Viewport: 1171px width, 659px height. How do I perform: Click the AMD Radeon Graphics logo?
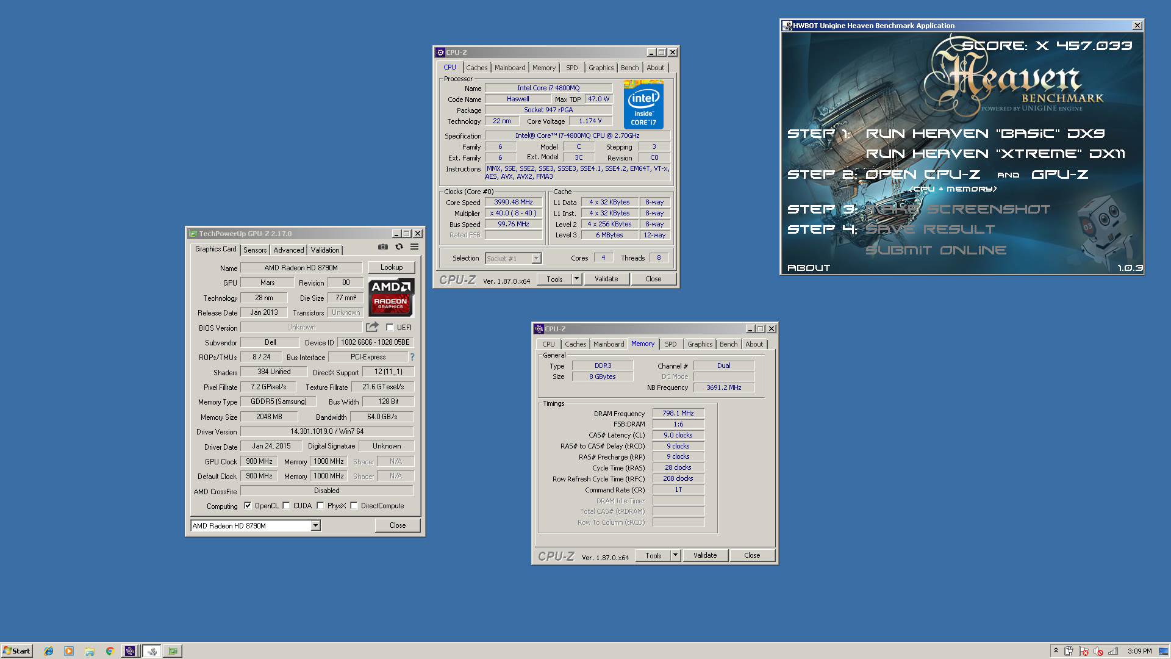[392, 297]
